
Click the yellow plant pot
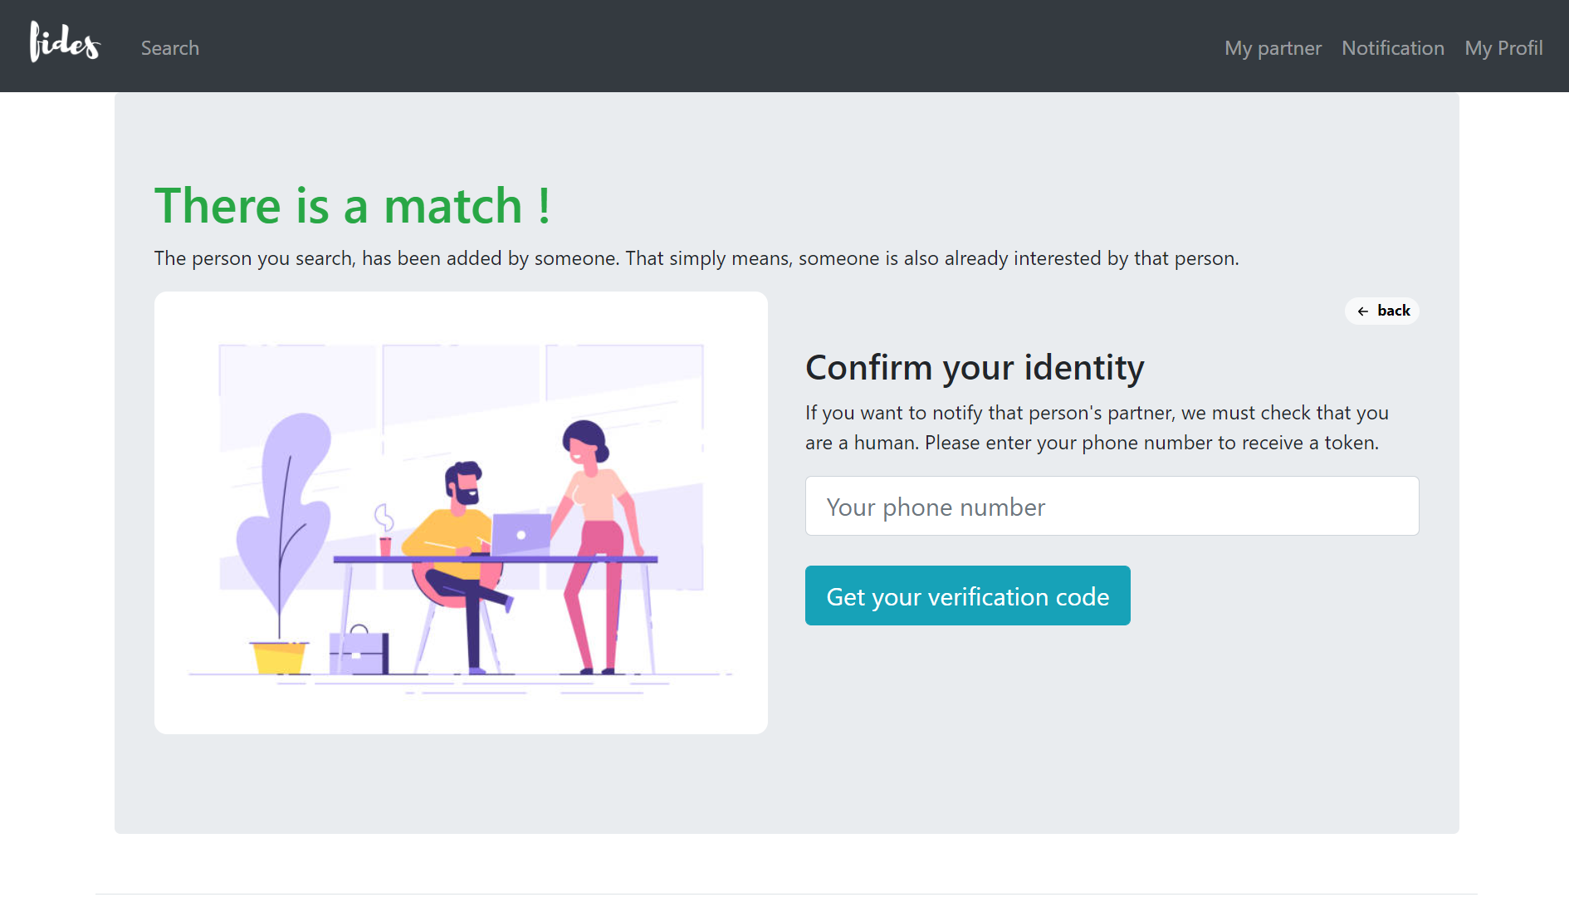pos(279,657)
